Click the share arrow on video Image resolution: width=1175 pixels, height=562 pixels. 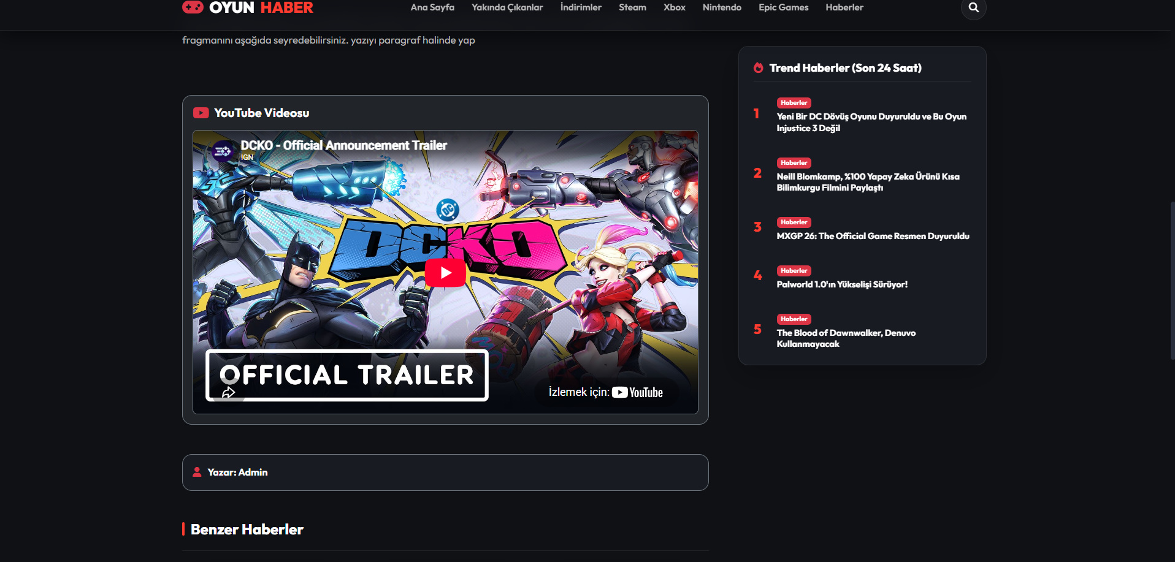click(x=229, y=392)
